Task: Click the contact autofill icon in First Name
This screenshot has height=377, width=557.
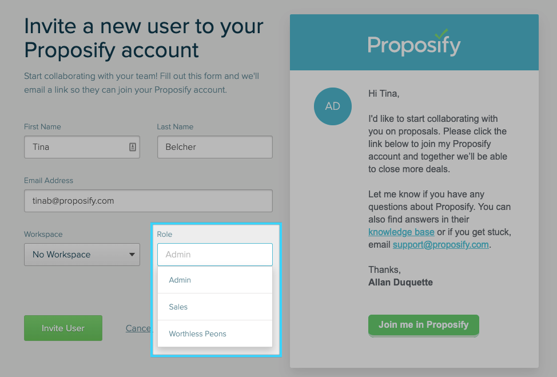Action: pyautogui.click(x=132, y=147)
